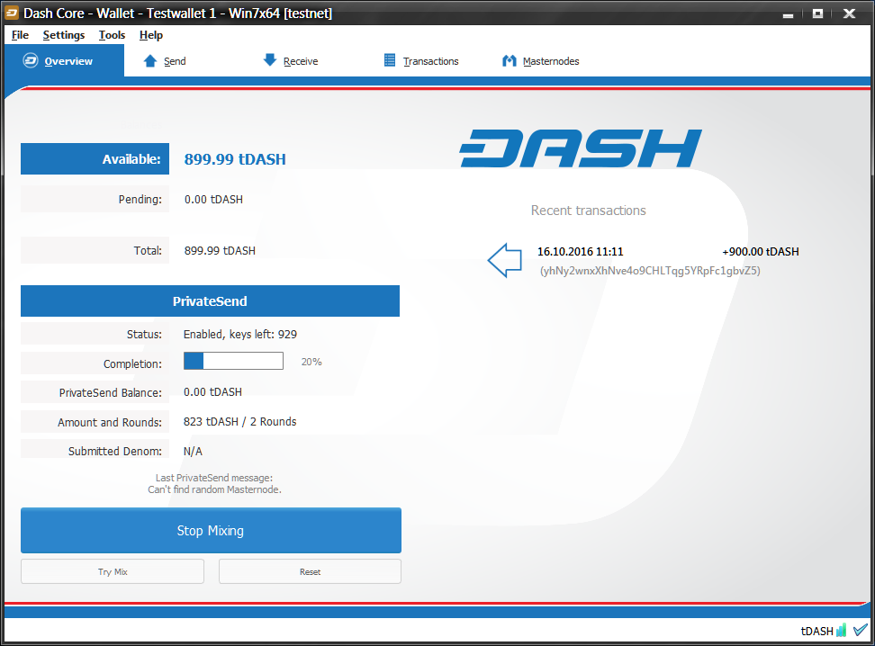Click the large DASH logo
The image size is (875, 646).
point(581,148)
